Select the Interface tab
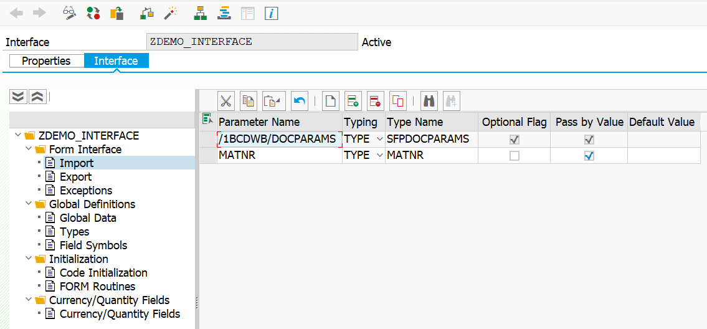 116,61
